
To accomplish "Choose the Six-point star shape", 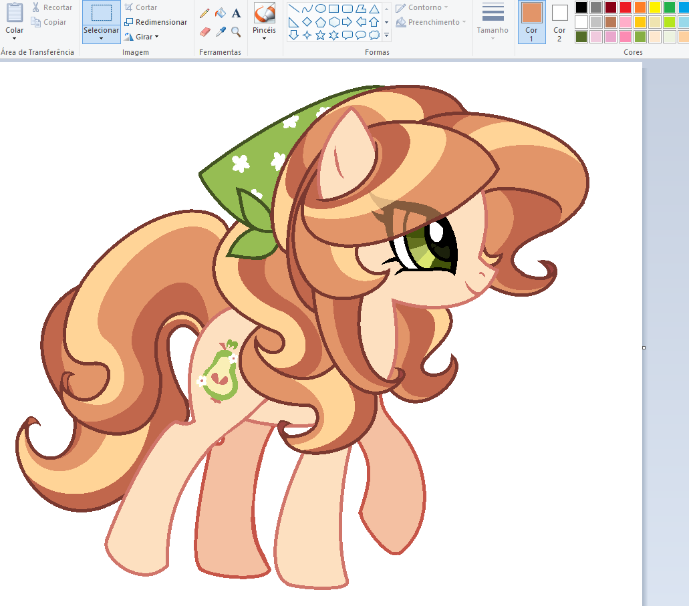I will [334, 35].
